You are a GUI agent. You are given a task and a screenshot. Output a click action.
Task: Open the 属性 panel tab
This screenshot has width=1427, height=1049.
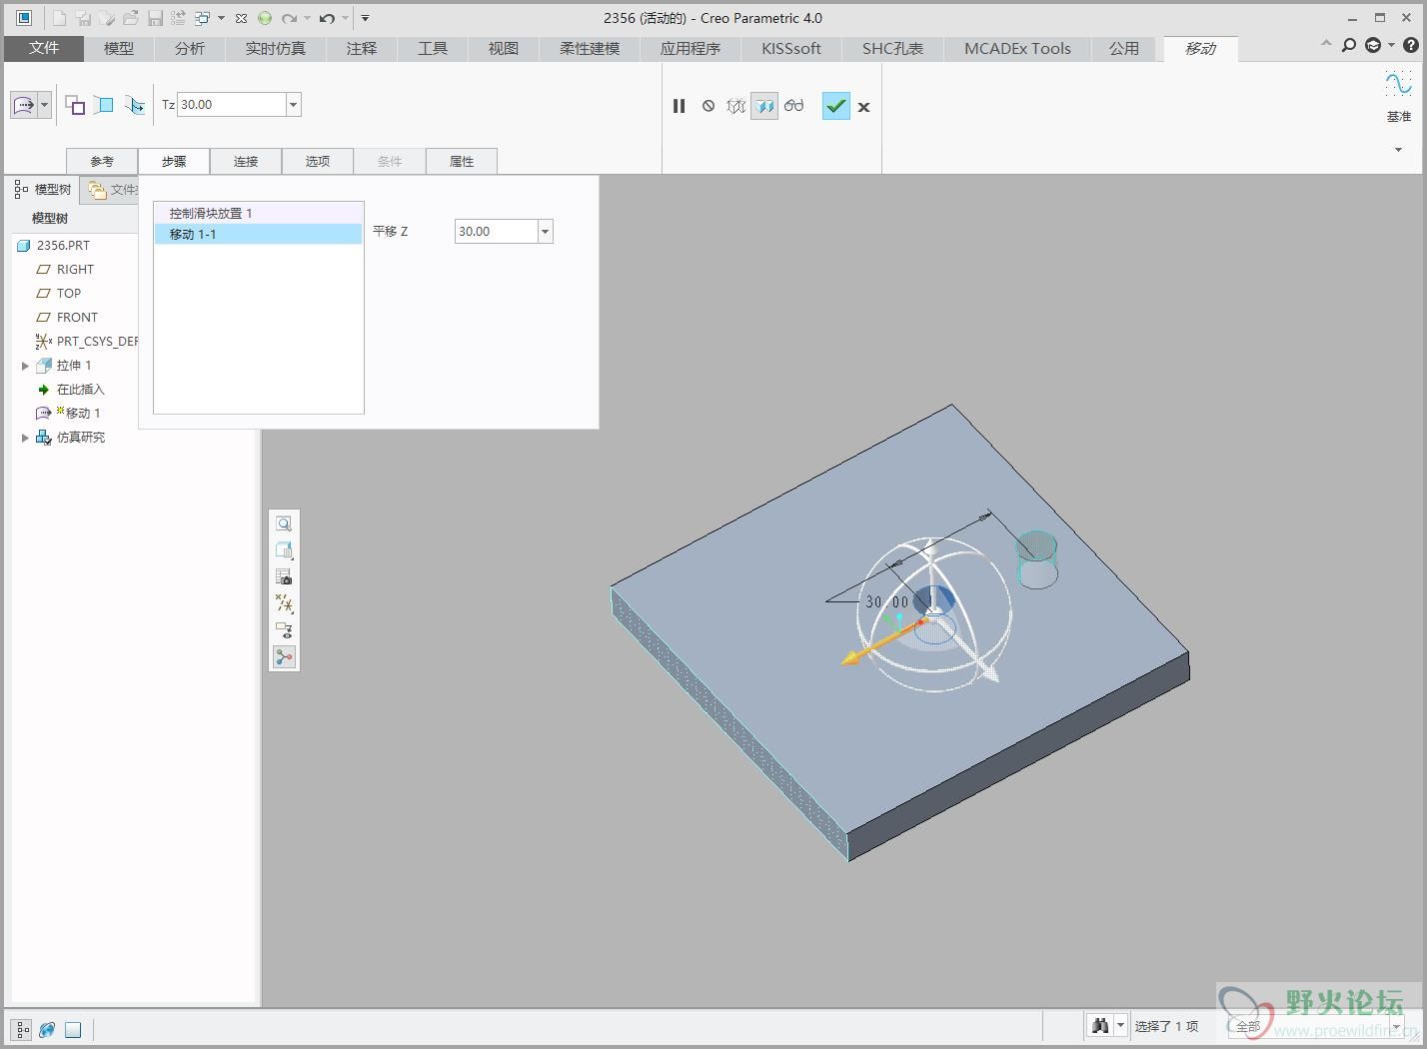click(462, 161)
